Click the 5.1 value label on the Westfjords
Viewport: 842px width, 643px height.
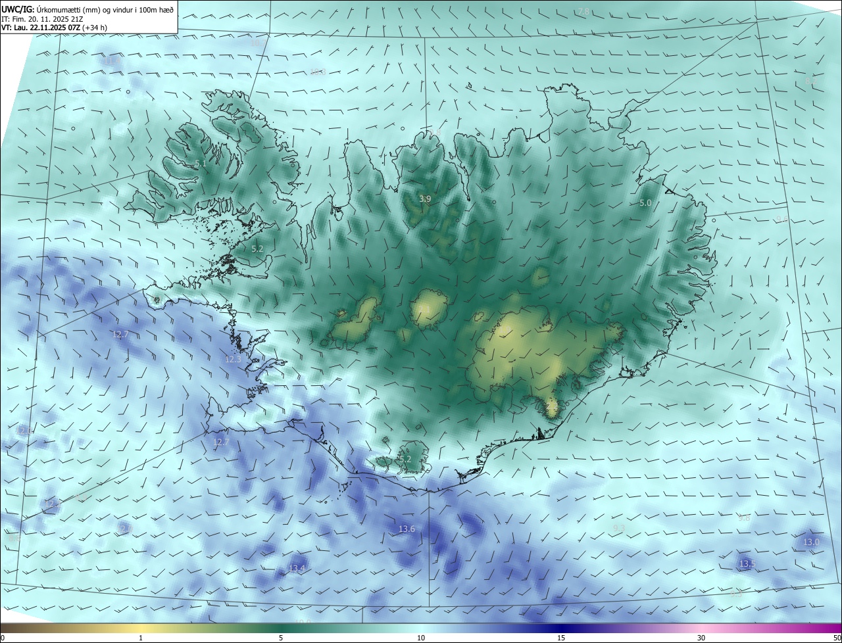pyautogui.click(x=201, y=163)
